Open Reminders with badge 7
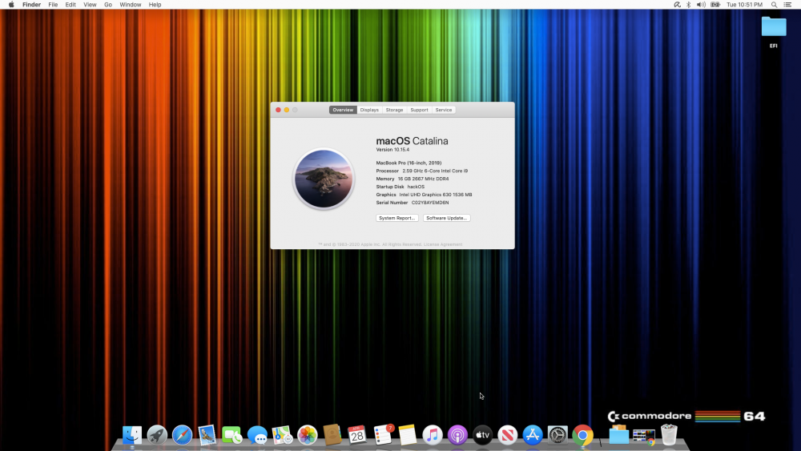The image size is (801, 451). tap(383, 435)
